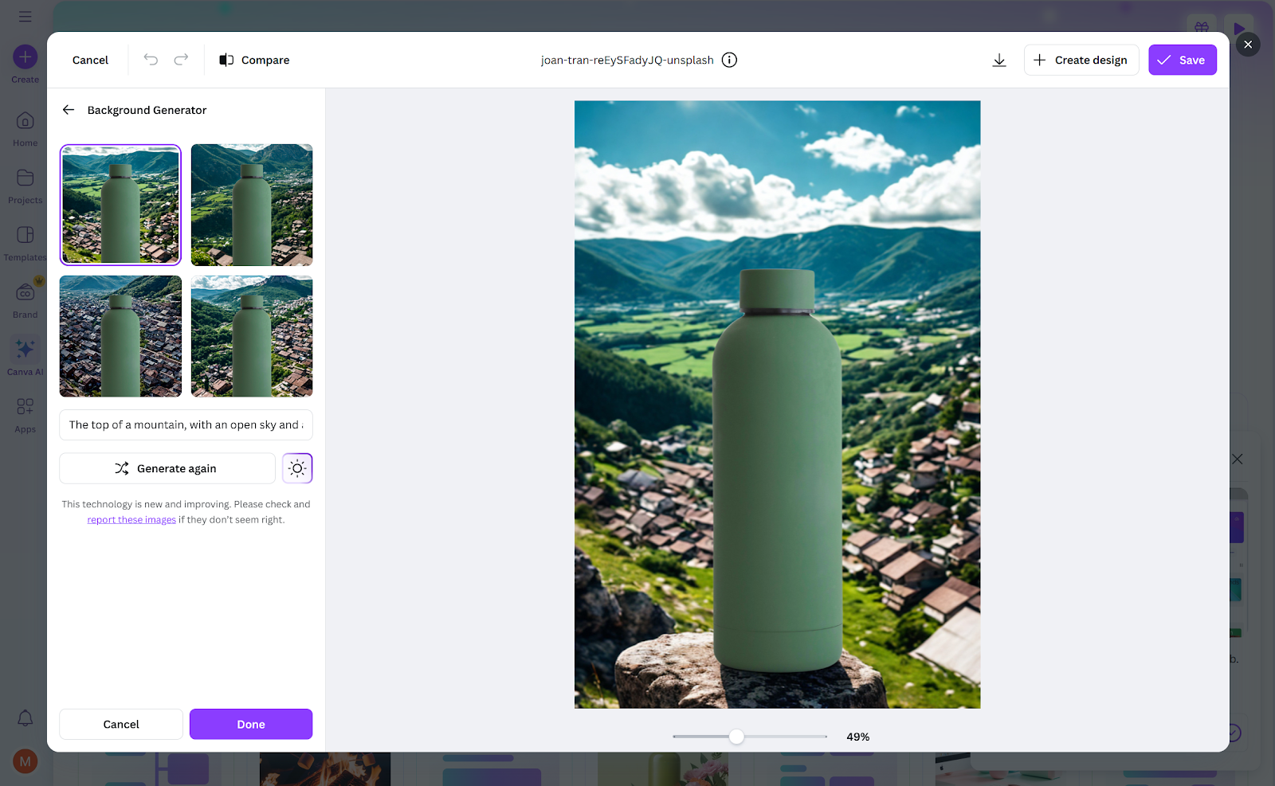Viewport: 1275px width, 786px height.
Task: Open the Templates sidebar tab
Action: tap(25, 243)
